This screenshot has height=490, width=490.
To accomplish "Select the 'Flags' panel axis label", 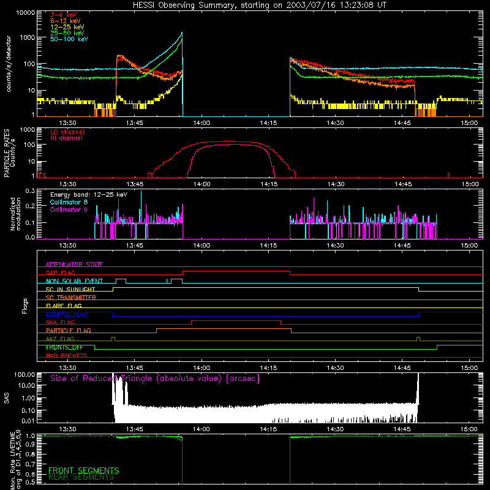I will (25, 306).
